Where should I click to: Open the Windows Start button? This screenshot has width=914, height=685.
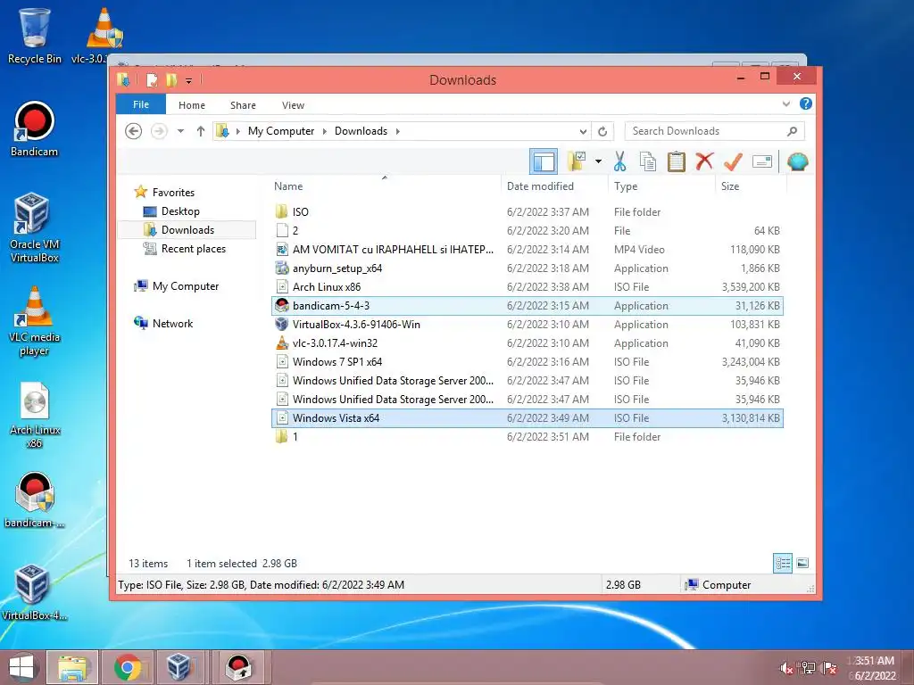pyautogui.click(x=21, y=667)
